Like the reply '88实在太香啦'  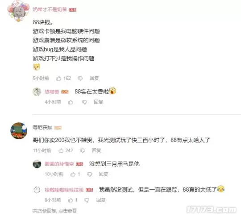point(71,102)
